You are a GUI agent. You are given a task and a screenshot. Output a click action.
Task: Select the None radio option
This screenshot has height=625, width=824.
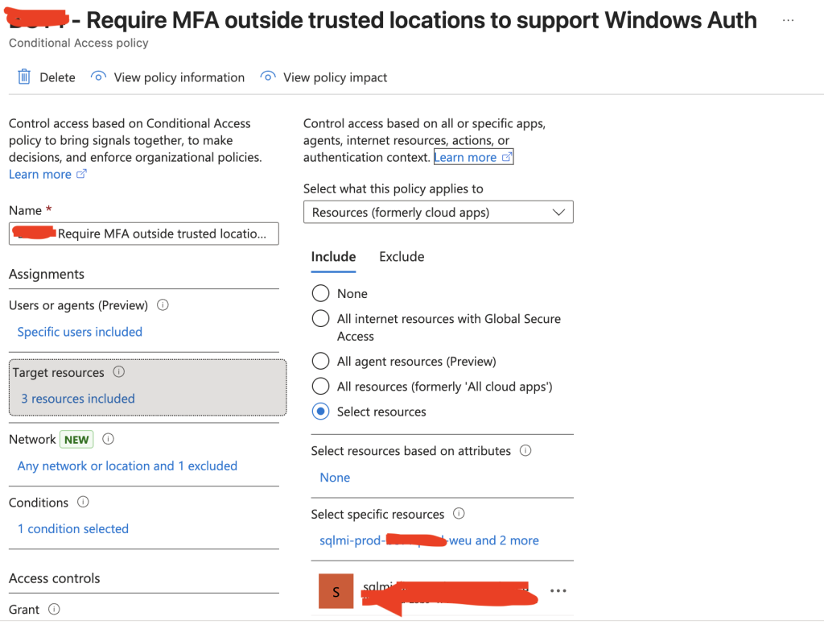(x=320, y=294)
